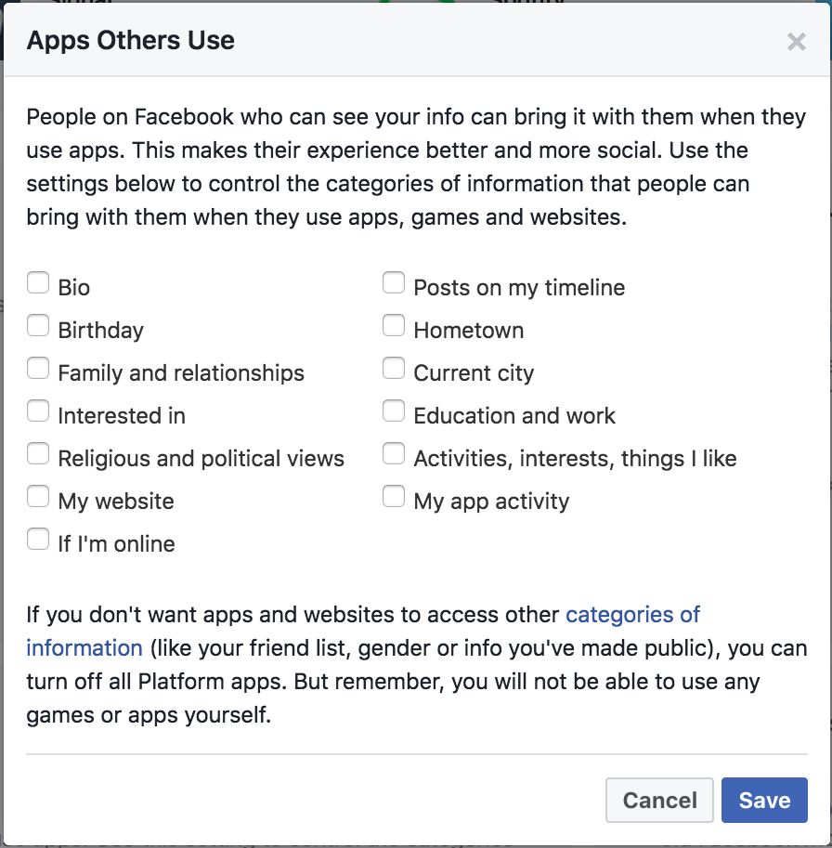832x848 pixels.
Task: Click the description text about app sharing
Action: coord(416,167)
